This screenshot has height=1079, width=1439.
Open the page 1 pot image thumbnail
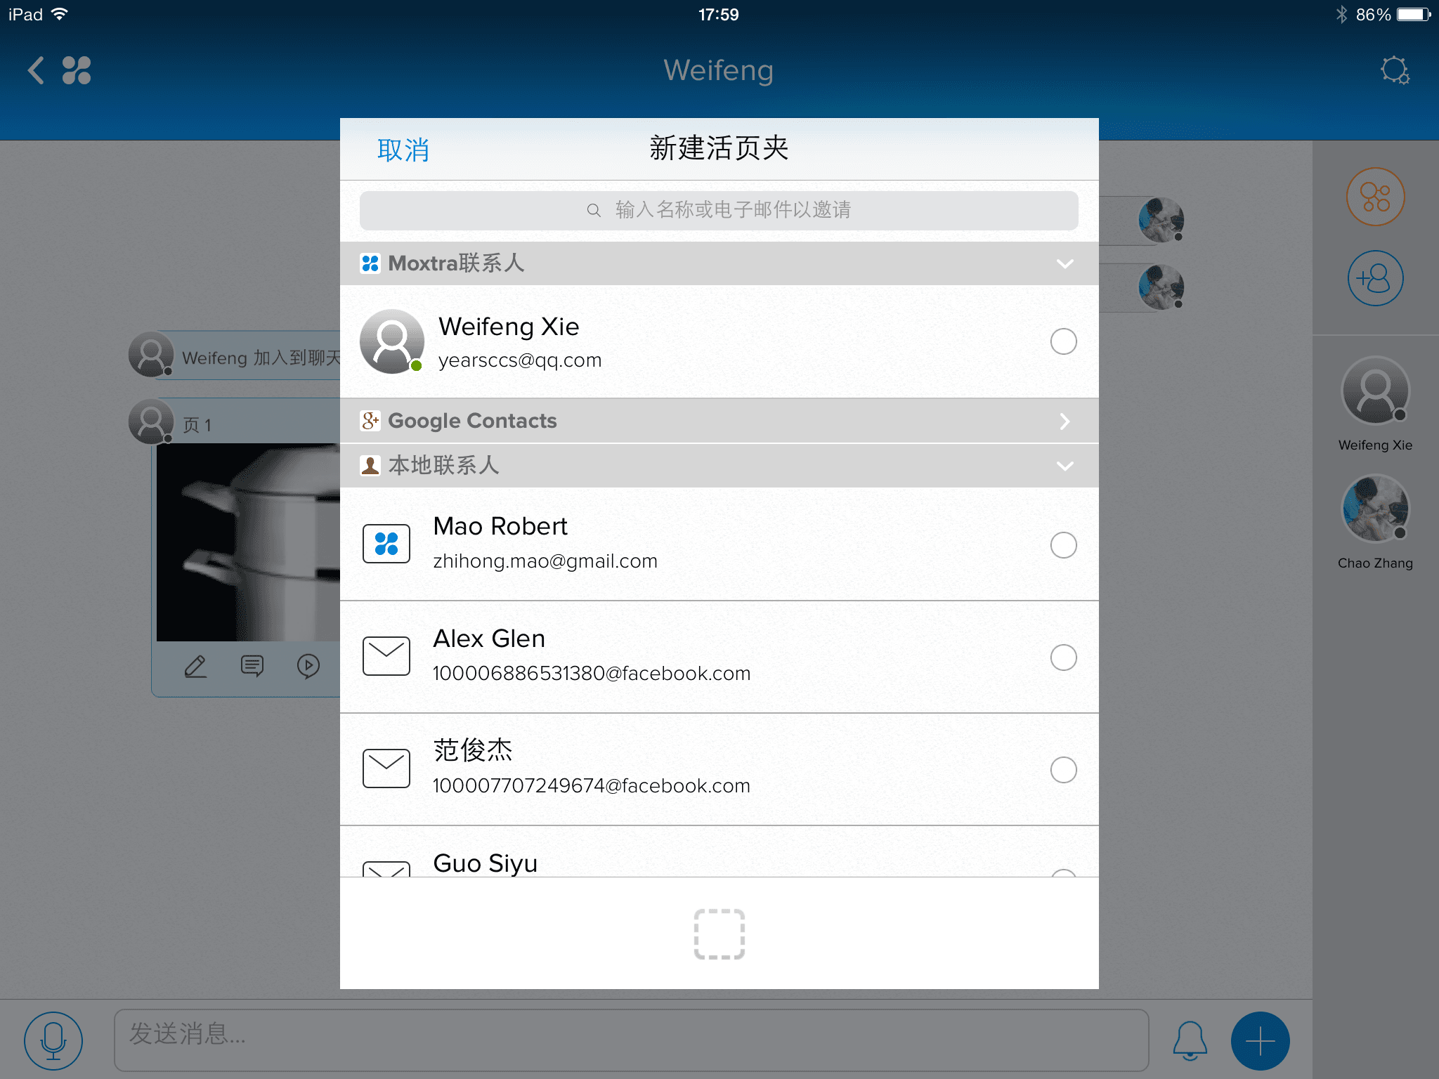pyautogui.click(x=248, y=542)
